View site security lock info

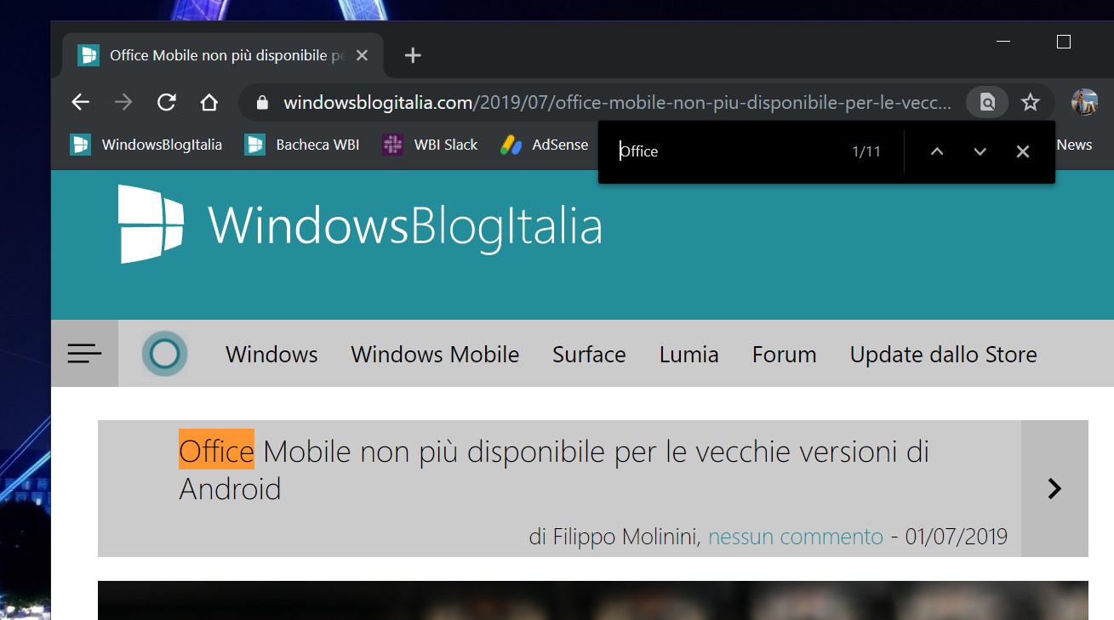click(x=262, y=103)
